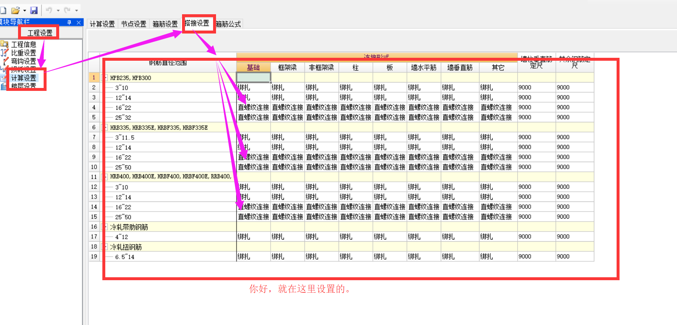Switch to 节点设置 tab
Screen dimensions: 677x325
tap(134, 24)
